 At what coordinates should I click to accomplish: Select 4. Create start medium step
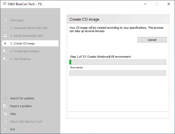pos(25,51)
